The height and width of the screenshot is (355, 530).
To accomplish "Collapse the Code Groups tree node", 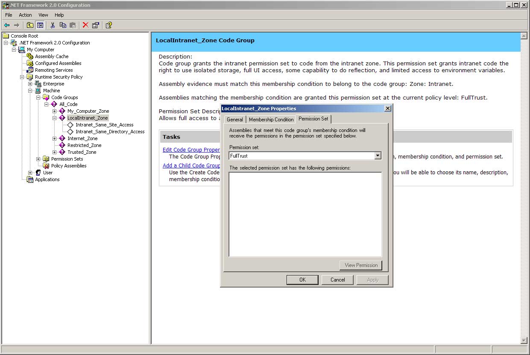I will click(38, 97).
